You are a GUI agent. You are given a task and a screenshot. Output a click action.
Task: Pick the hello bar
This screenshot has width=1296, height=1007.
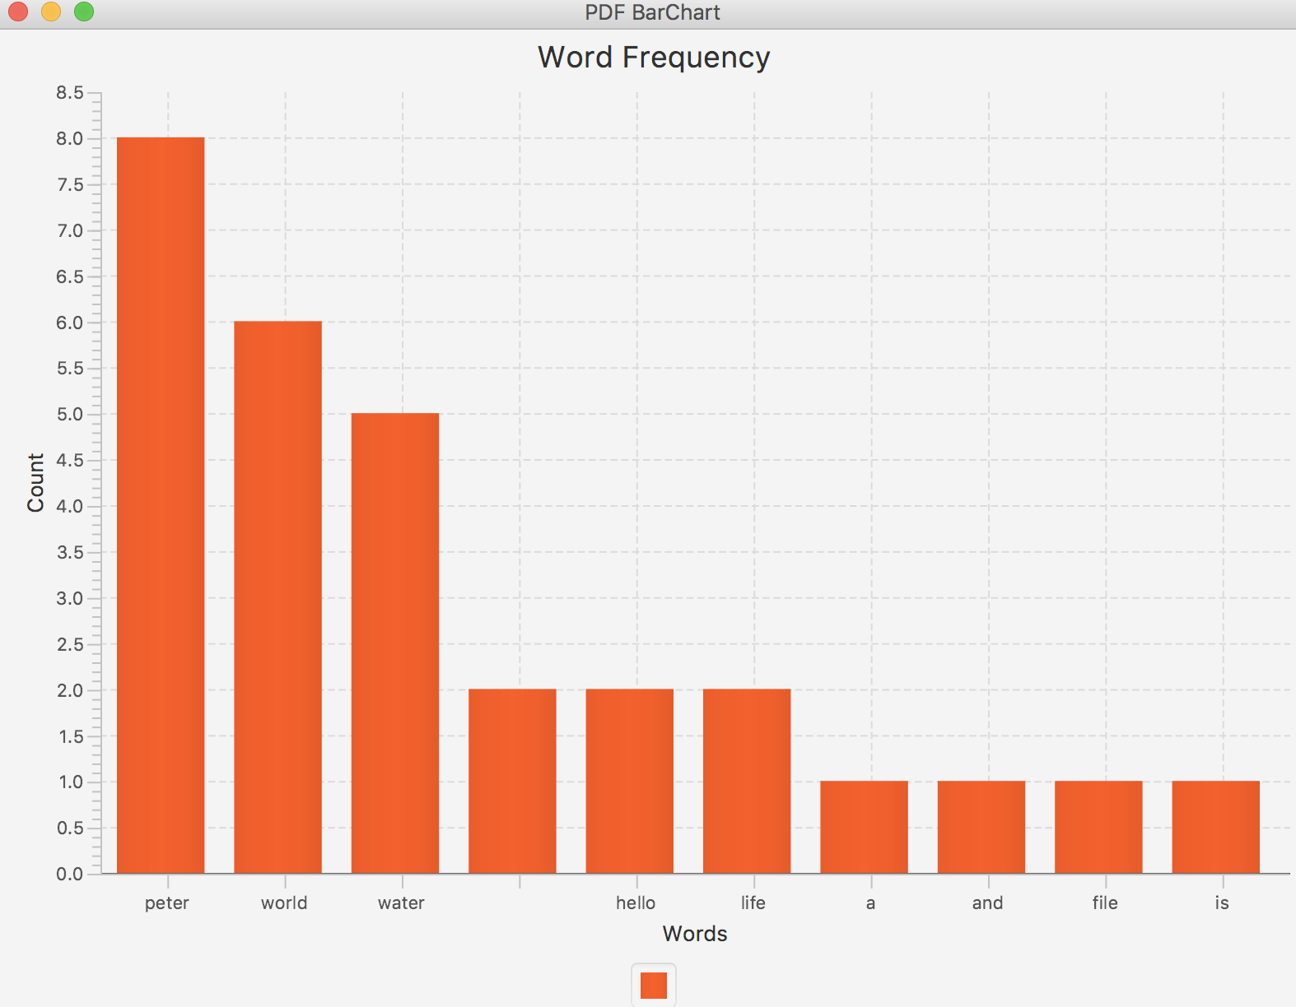click(629, 781)
